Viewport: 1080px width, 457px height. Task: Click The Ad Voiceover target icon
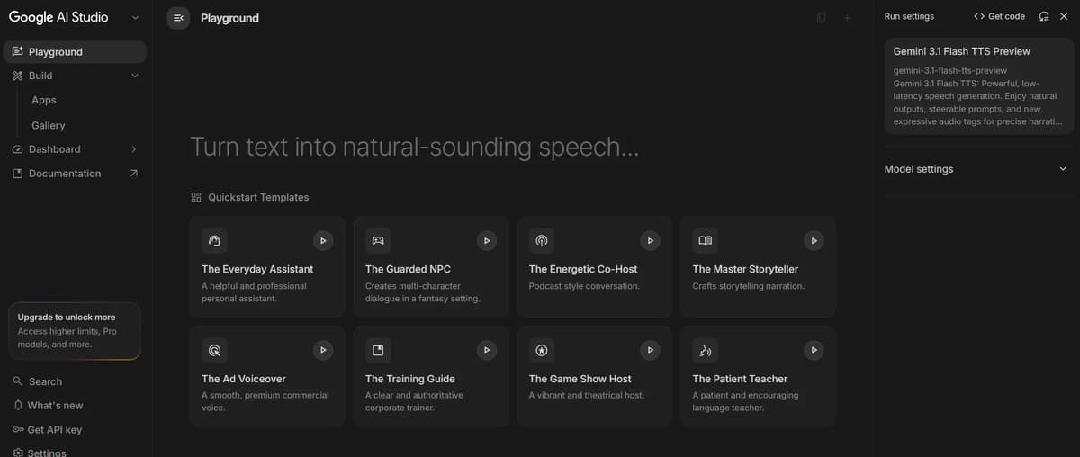tap(214, 350)
